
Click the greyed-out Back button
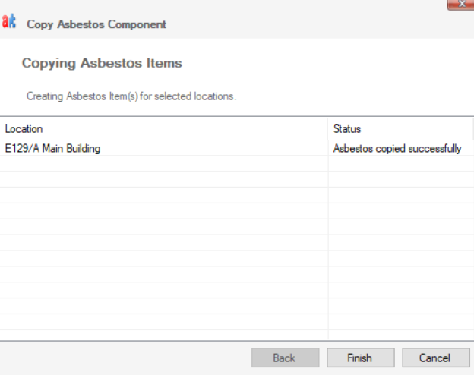point(284,358)
